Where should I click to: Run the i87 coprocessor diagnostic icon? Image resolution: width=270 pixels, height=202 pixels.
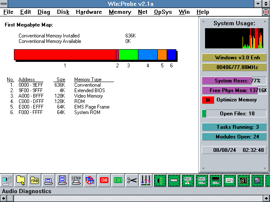coord(243,181)
